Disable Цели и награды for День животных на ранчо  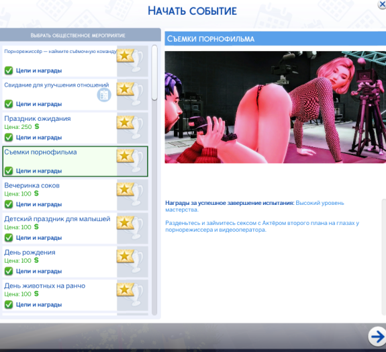[x=9, y=304]
